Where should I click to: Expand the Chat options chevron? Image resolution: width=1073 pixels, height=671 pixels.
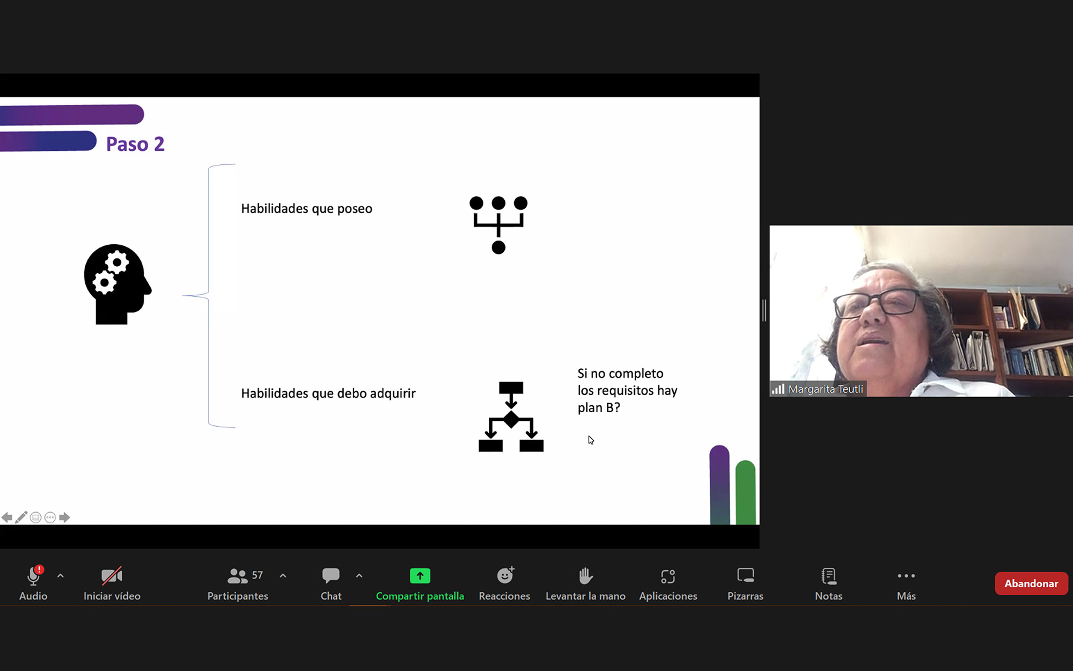pos(359,576)
